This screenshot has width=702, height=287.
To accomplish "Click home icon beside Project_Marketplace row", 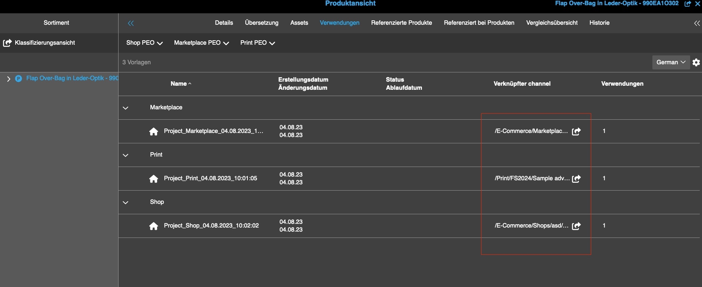I will (x=153, y=131).
